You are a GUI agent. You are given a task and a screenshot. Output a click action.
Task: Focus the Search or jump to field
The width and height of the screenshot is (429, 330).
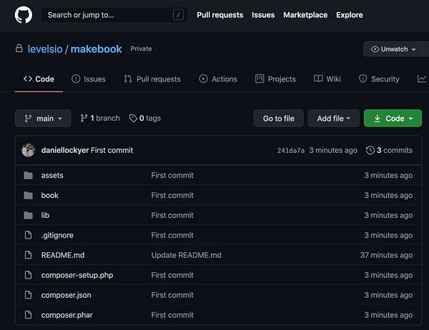point(114,15)
